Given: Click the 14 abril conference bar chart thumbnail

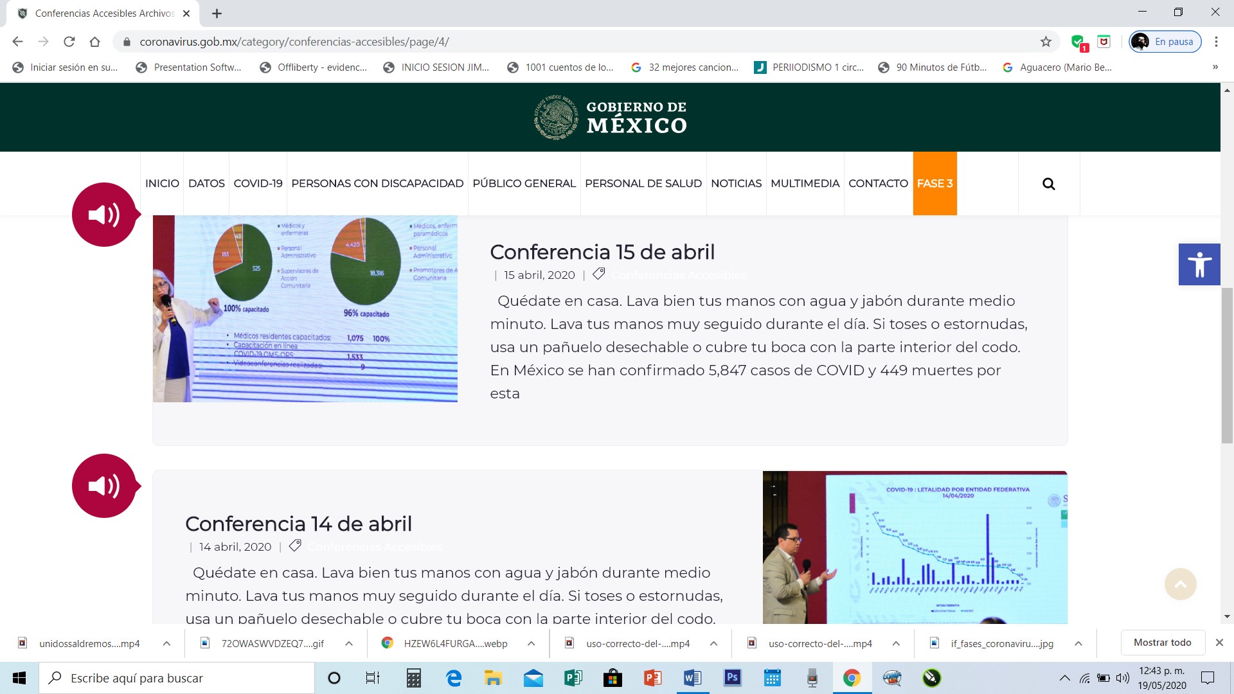Looking at the screenshot, I should [x=915, y=547].
